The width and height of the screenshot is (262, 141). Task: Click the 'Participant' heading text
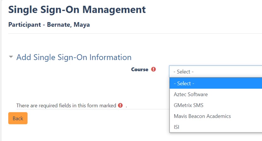[x=25, y=25]
